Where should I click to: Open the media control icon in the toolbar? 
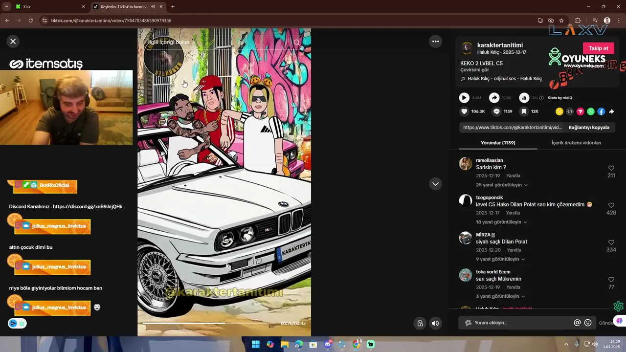[595, 21]
